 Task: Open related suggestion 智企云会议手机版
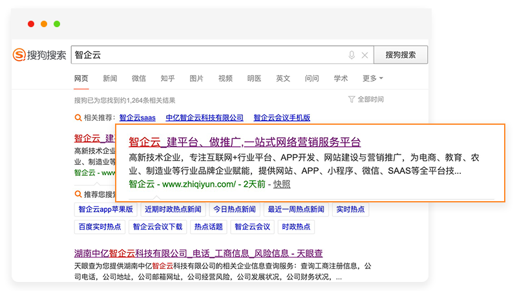coord(282,118)
